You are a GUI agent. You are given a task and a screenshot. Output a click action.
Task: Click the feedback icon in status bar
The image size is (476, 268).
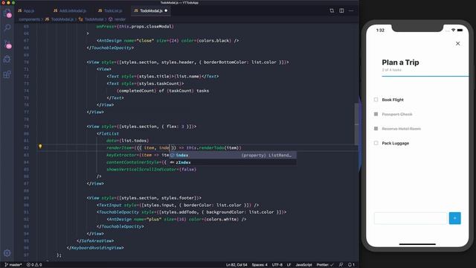coord(341,265)
